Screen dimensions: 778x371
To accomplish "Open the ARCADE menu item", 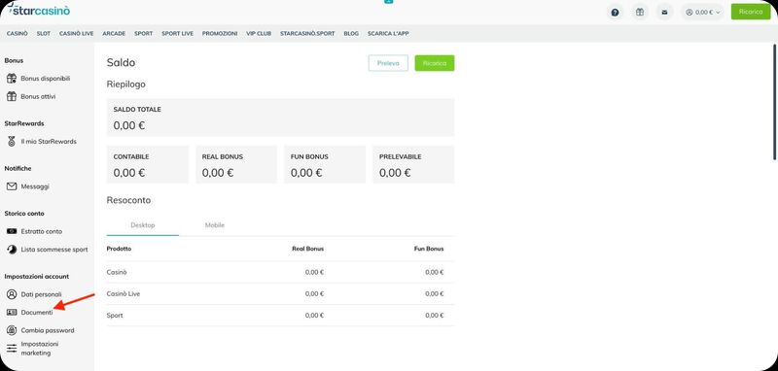I will pos(114,34).
